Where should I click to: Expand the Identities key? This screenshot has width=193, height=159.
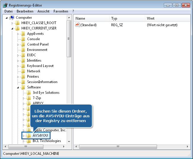tap(18, 61)
